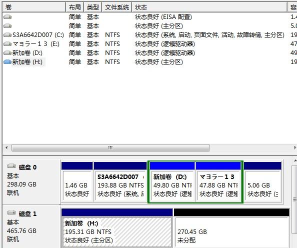This screenshot has height=248, width=297.
Task: Select the S3A6642D007 193.88 GB partition block
Action: [120, 182]
